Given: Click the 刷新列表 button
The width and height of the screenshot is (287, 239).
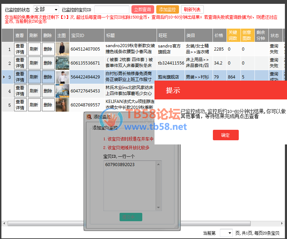Looking at the screenshot, I should click(192, 9).
